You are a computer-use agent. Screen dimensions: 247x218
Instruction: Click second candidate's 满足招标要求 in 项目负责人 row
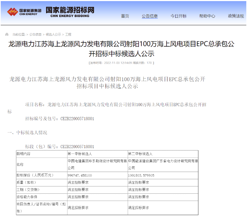click(x=139, y=208)
